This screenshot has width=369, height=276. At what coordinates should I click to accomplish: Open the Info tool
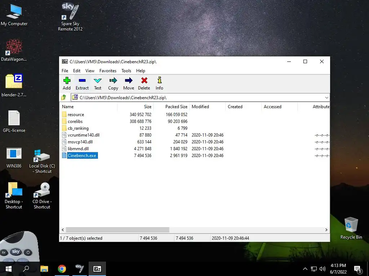(x=159, y=83)
